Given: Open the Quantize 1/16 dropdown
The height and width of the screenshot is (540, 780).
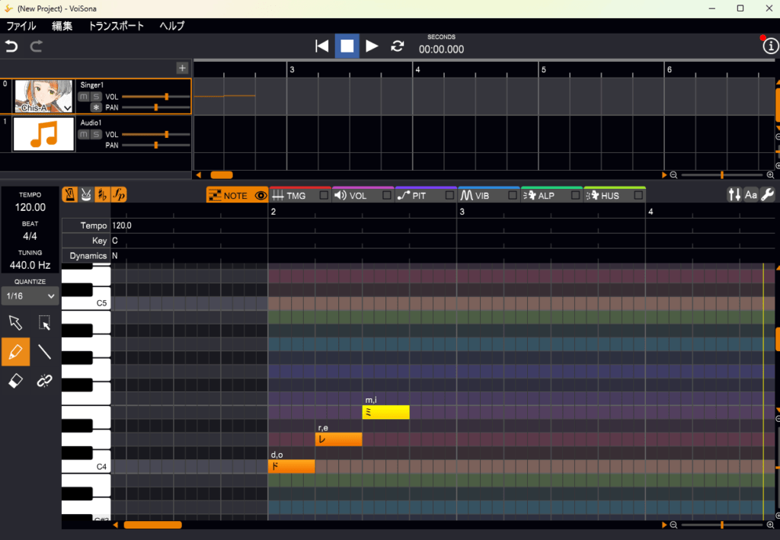Looking at the screenshot, I should tap(30, 296).
